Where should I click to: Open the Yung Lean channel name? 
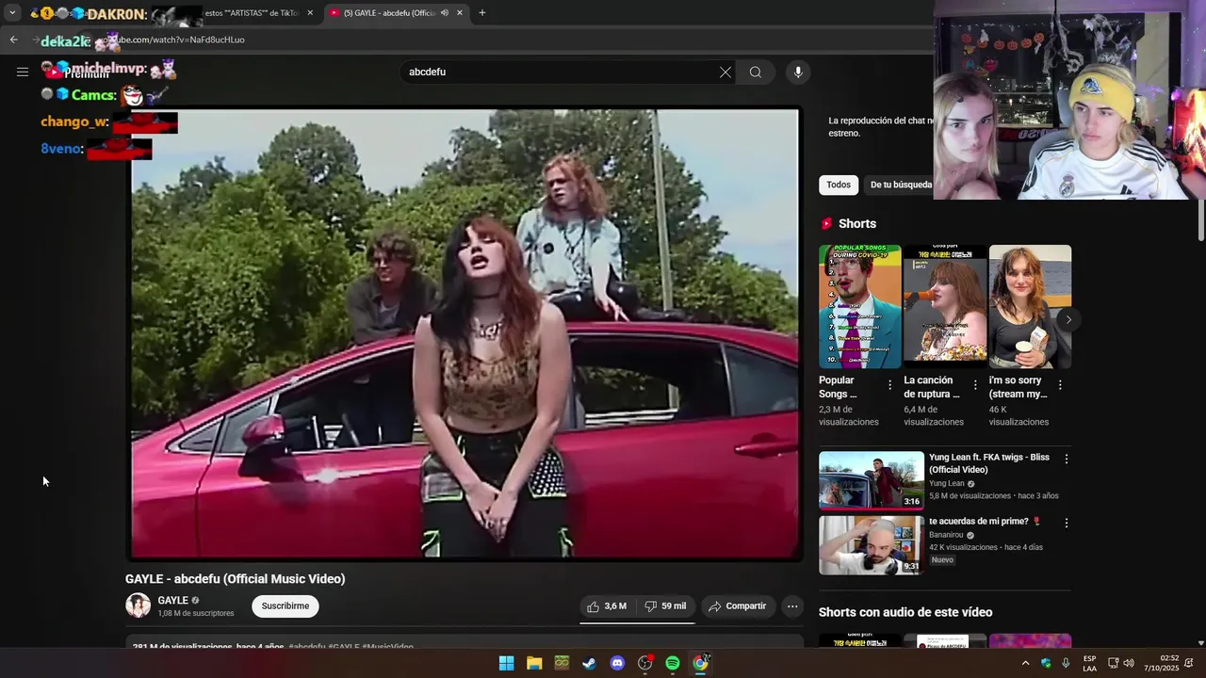coord(947,483)
